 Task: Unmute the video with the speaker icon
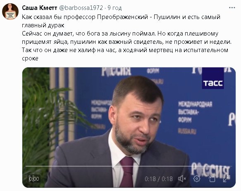[182, 179]
